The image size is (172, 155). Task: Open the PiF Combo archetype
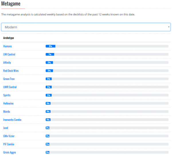[9, 144]
